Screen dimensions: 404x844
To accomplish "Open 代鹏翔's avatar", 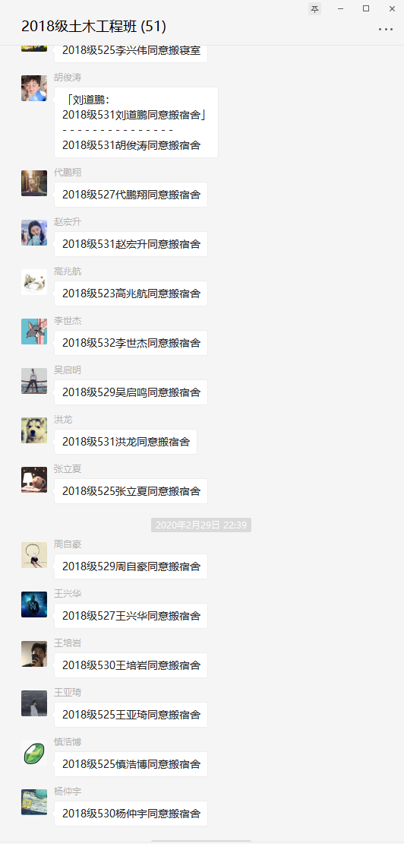I will click(x=34, y=183).
